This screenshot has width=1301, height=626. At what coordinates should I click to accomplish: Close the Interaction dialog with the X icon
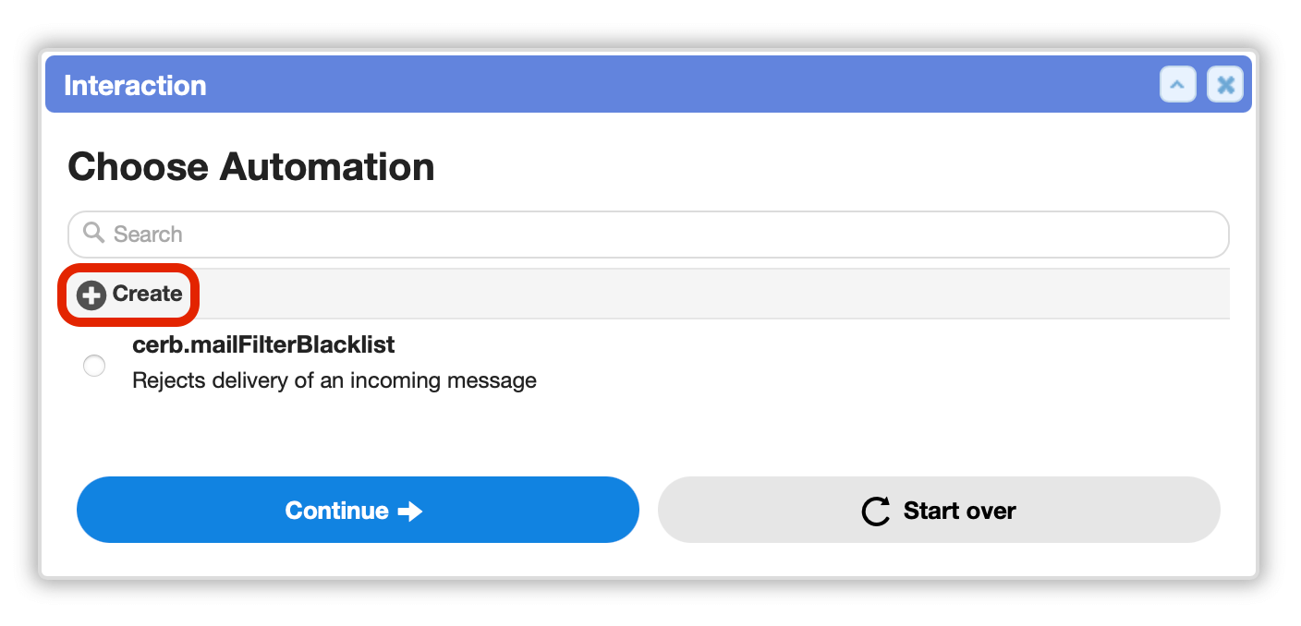[x=1225, y=85]
